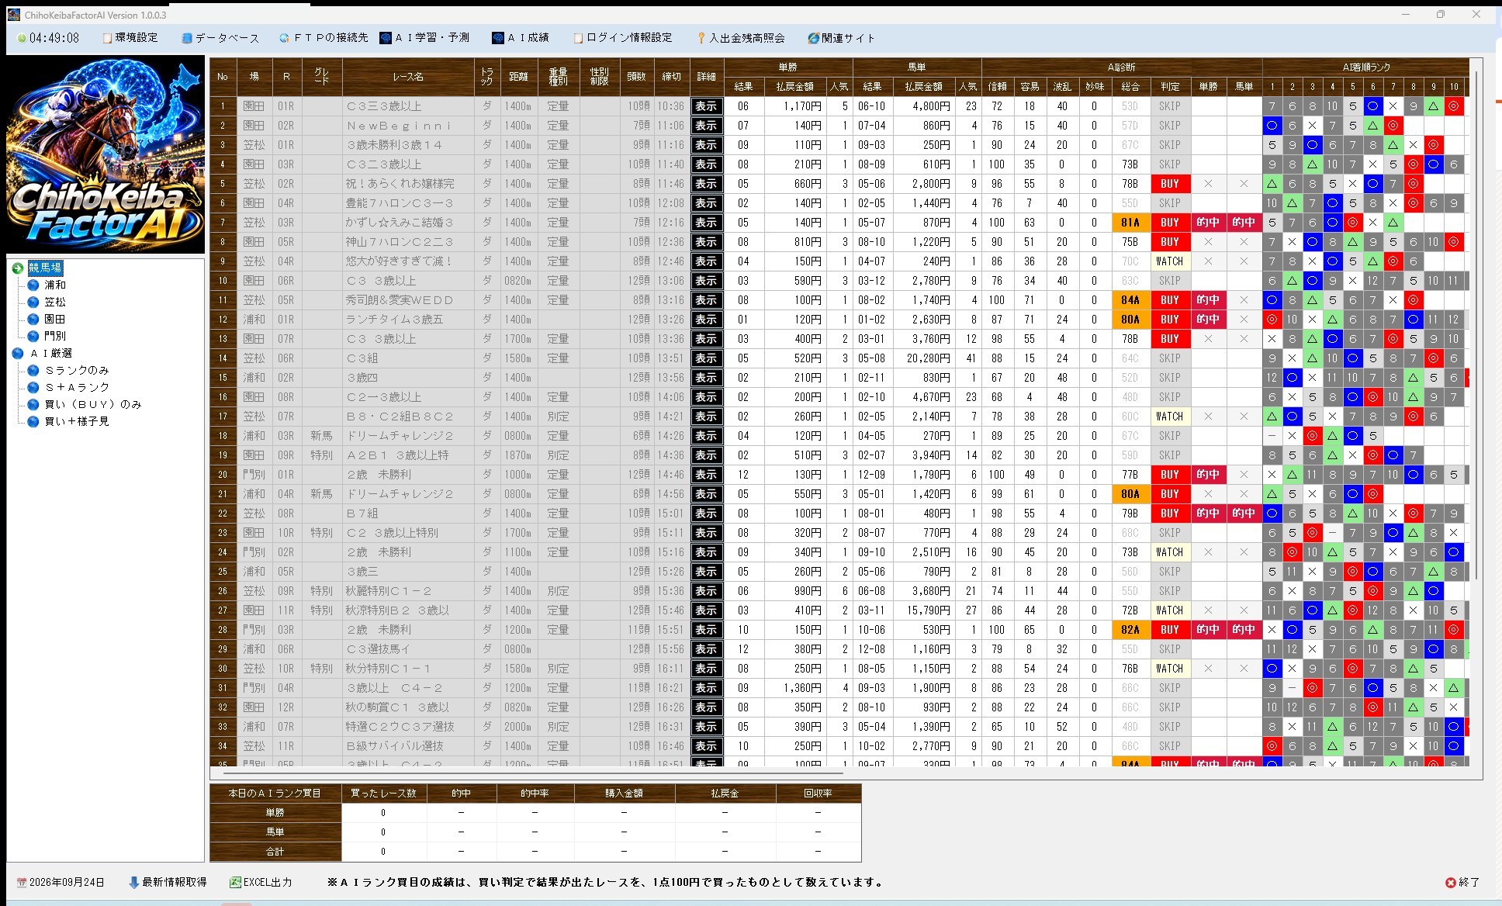
Task: Click the 終了 exit button
Action: click(x=1462, y=883)
